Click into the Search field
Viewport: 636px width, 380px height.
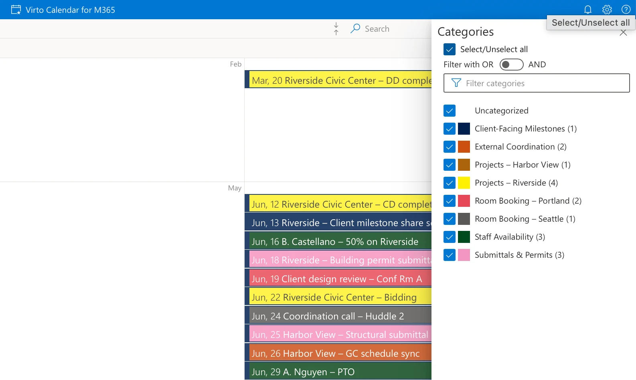[377, 29]
